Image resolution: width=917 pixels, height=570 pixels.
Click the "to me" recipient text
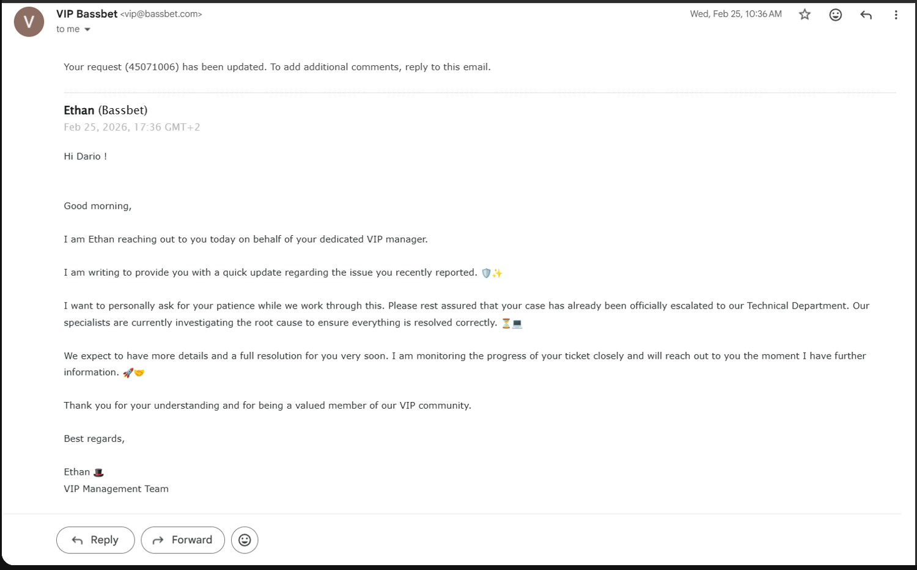point(68,29)
